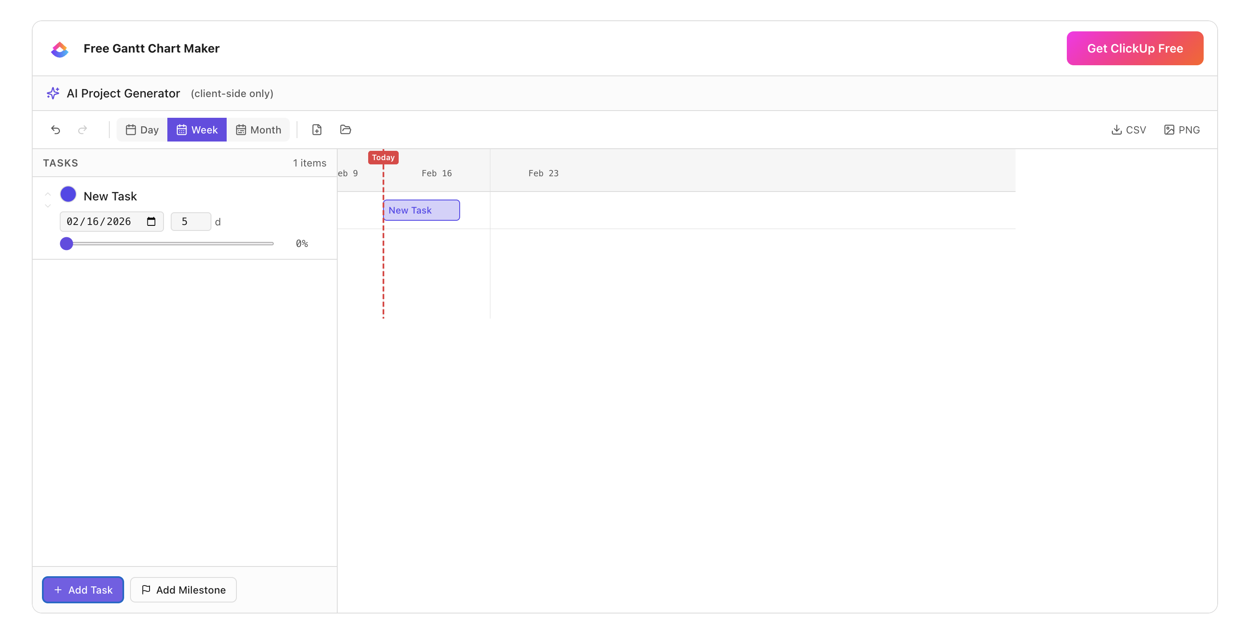Click the undo arrow icon
The width and height of the screenshot is (1249, 644).
tap(56, 130)
